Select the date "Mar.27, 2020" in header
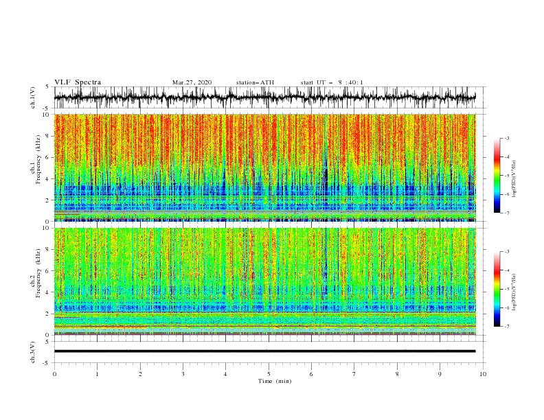The image size is (544, 420). [192, 82]
